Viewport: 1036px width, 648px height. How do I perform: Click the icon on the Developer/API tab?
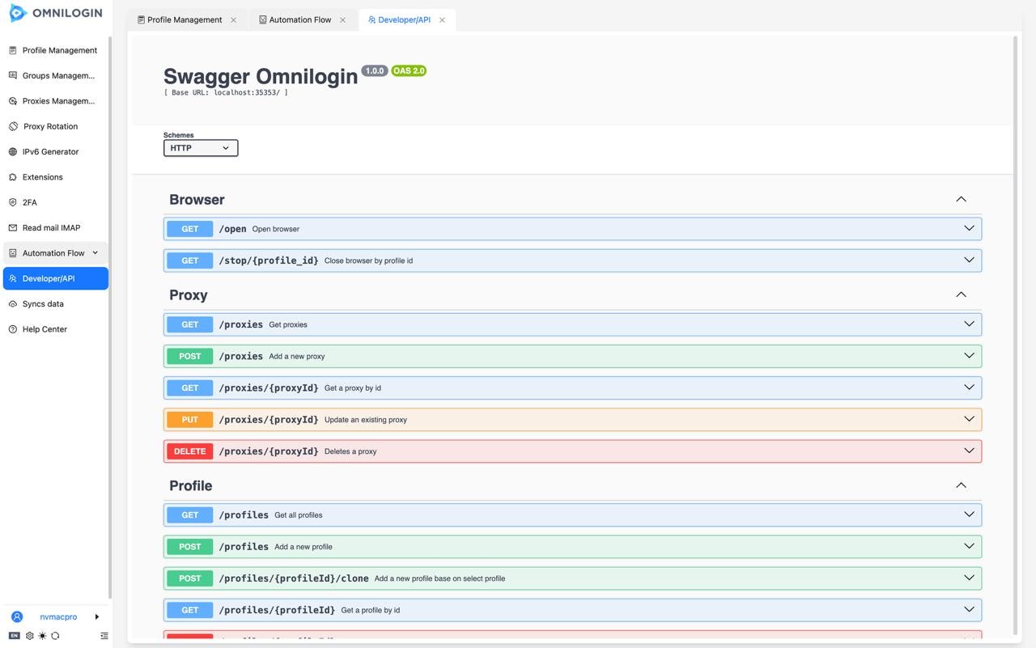(x=372, y=19)
